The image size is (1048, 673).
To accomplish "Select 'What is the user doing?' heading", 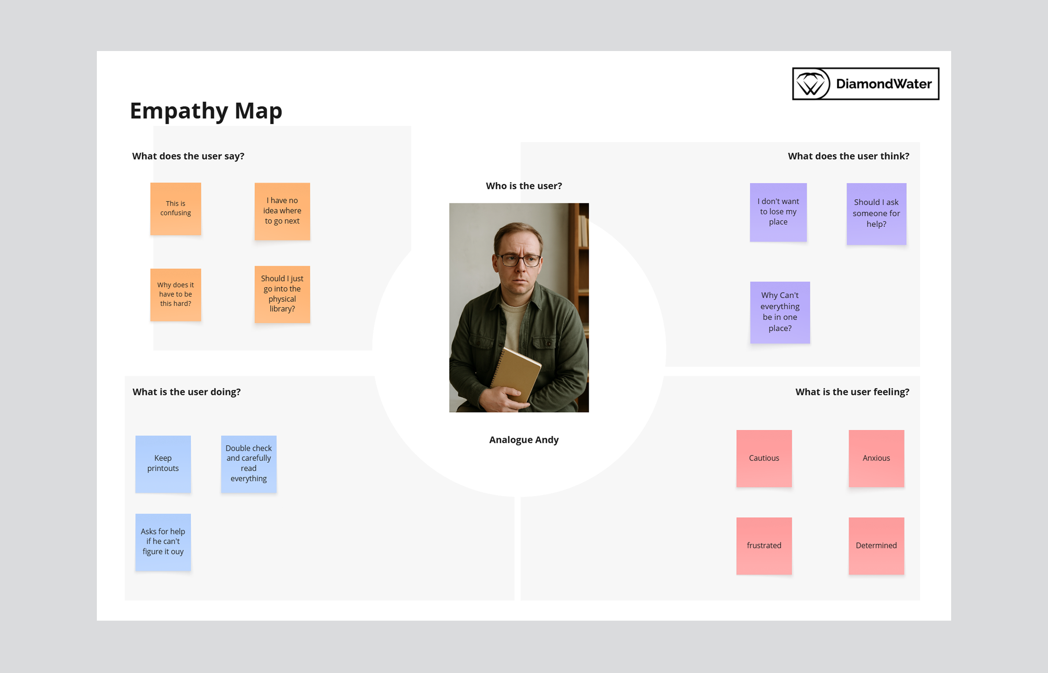I will coord(186,392).
